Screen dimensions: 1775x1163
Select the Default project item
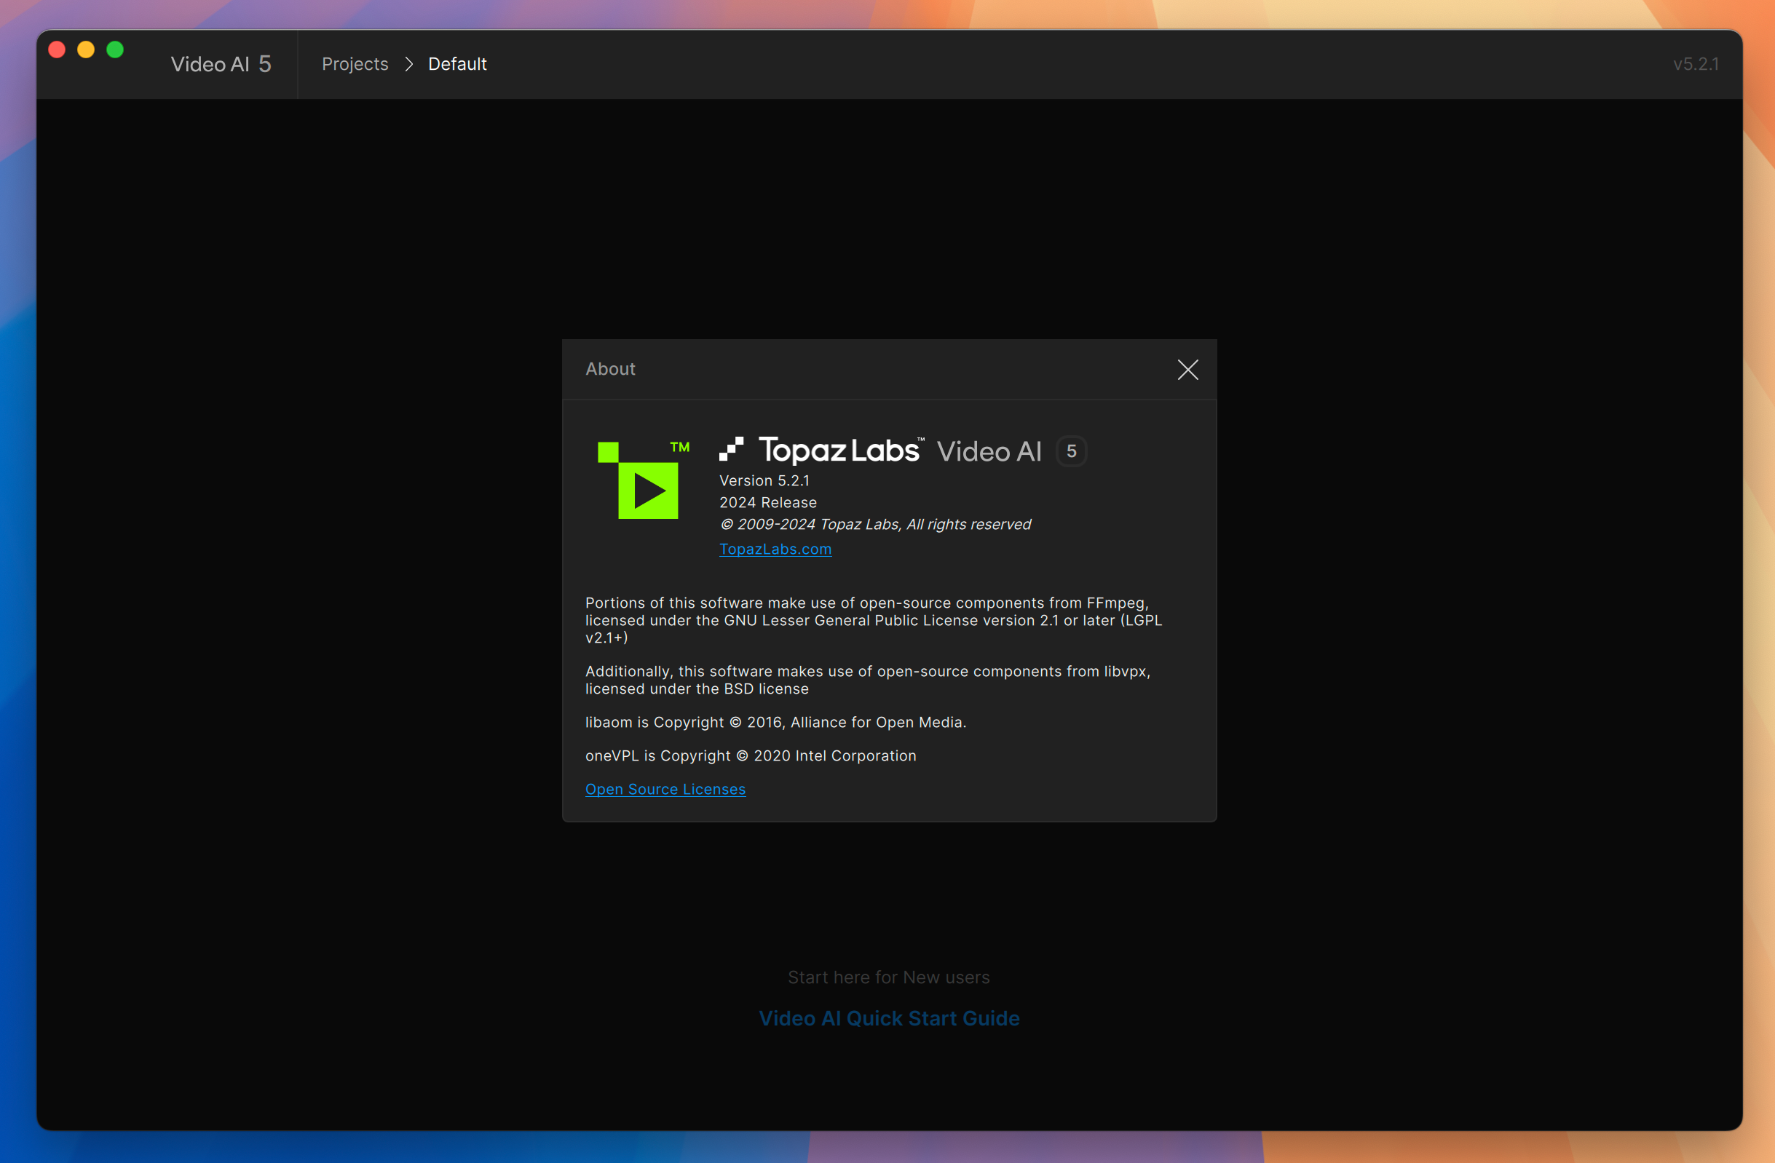coord(457,63)
